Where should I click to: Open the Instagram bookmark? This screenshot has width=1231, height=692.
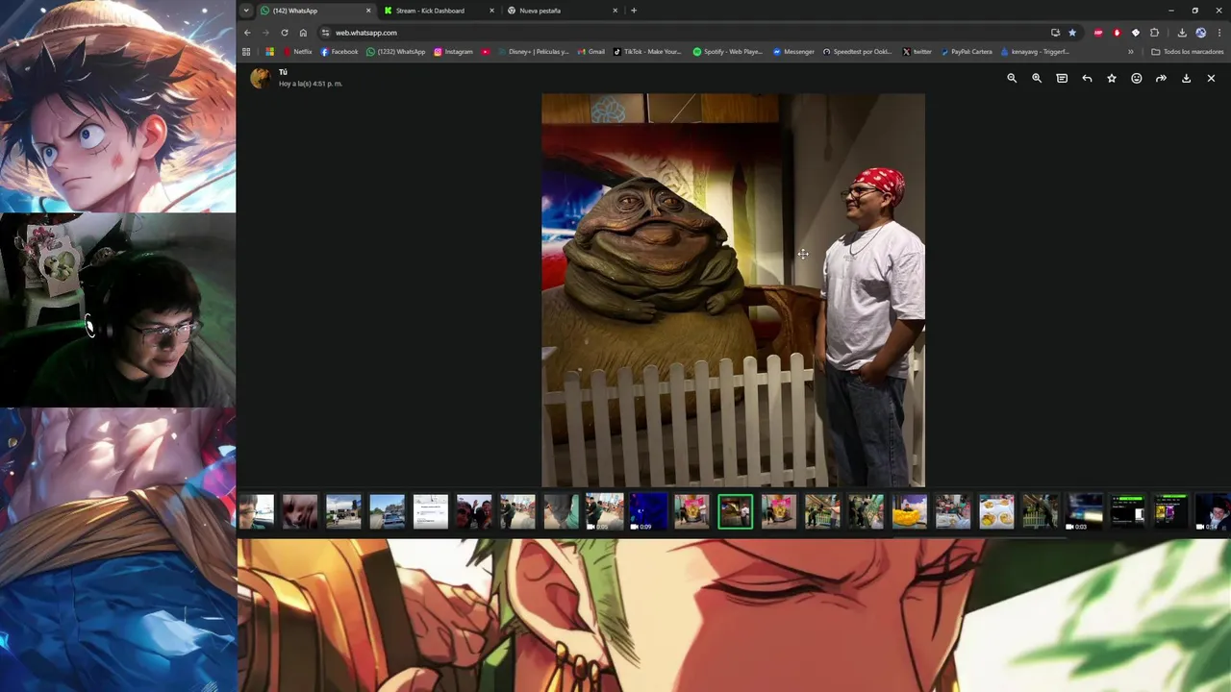point(454,52)
